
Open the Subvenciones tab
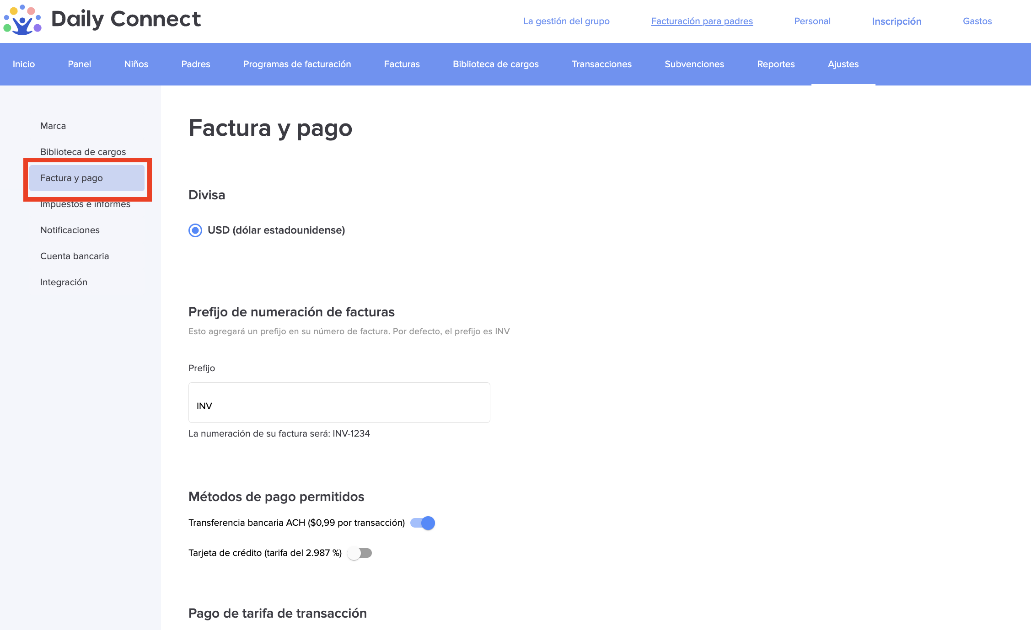point(694,64)
